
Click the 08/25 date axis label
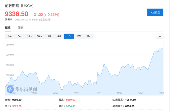click(34, 93)
